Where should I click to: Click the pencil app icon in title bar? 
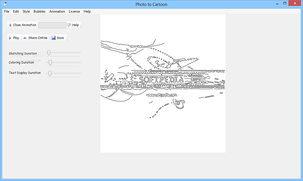(x=5, y=4)
